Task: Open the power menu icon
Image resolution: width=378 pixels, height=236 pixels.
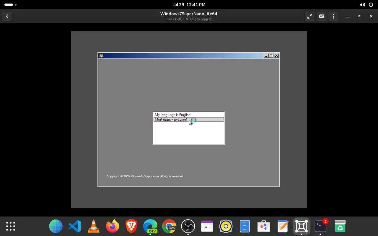Action: coord(371,5)
